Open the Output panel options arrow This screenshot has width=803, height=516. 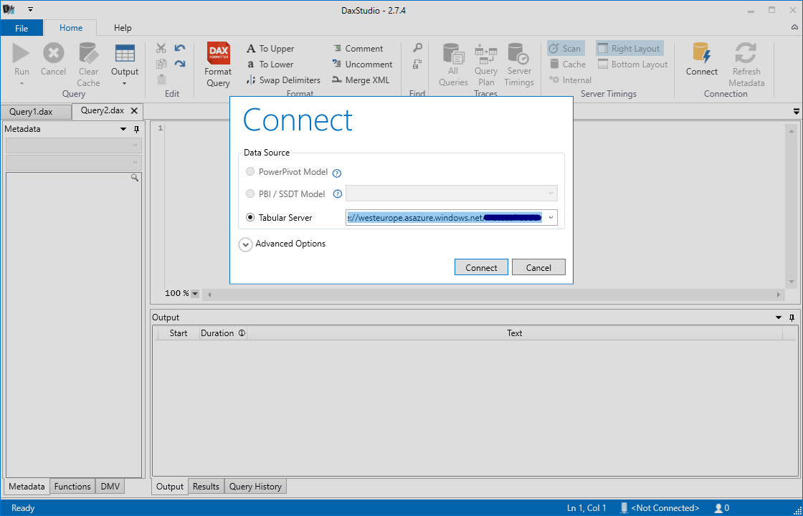point(779,317)
